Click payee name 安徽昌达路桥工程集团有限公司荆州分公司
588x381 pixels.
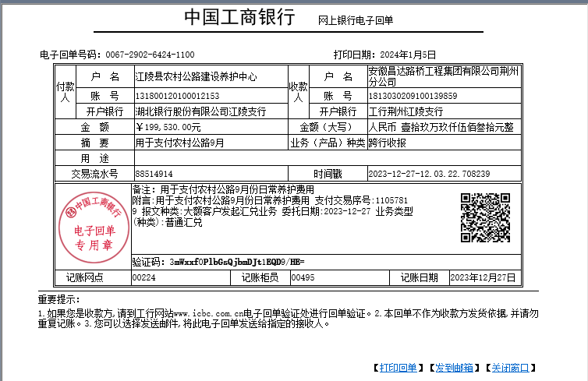point(445,76)
